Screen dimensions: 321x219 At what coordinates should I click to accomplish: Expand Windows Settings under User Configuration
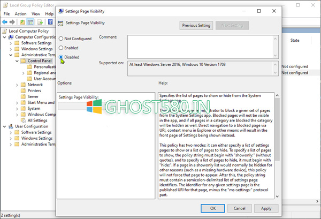pyautogui.click(x=11, y=139)
